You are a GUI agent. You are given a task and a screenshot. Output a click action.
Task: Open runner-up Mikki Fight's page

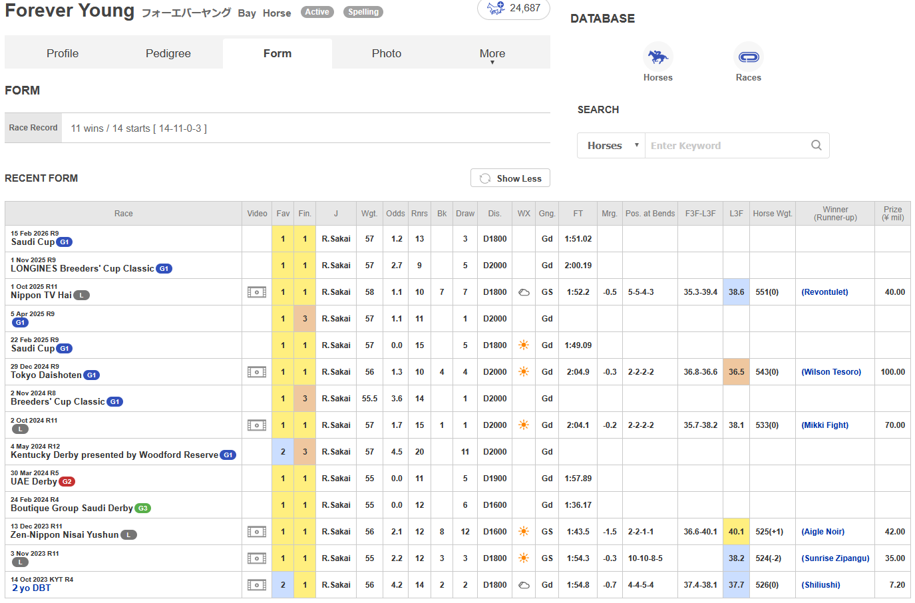click(824, 425)
